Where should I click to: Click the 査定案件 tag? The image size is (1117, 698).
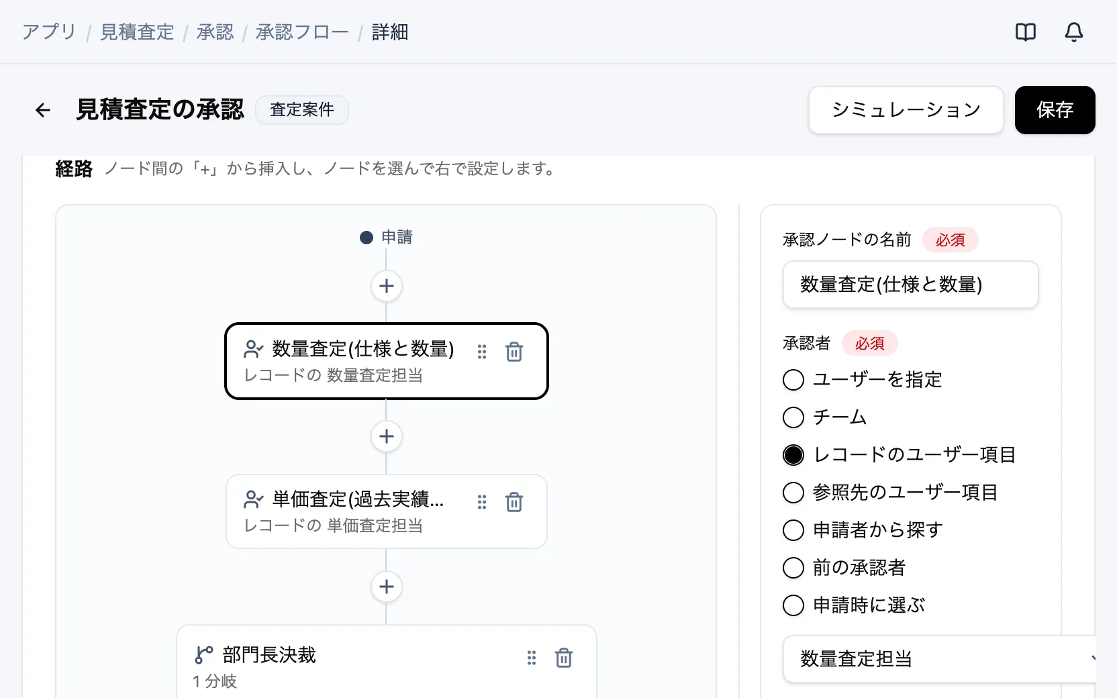click(x=302, y=109)
